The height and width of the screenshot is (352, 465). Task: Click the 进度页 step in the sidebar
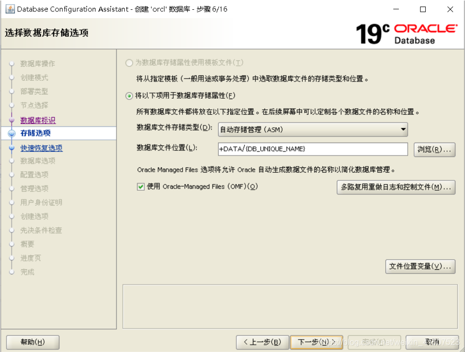31,258
